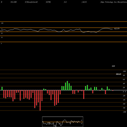Click the "SI & MR" header text
Screen dimensions: 127x127
click(x=13, y=2)
